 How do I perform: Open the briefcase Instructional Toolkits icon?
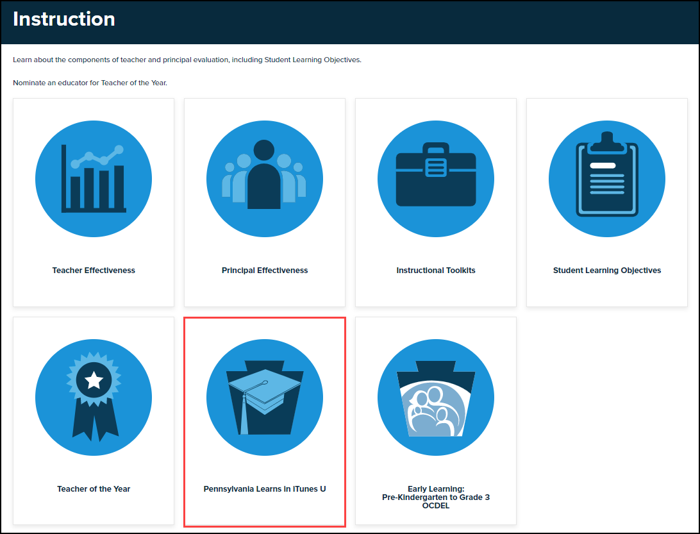[436, 179]
